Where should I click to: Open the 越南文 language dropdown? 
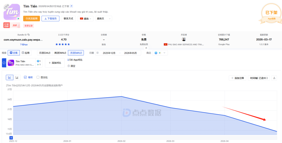(104, 18)
